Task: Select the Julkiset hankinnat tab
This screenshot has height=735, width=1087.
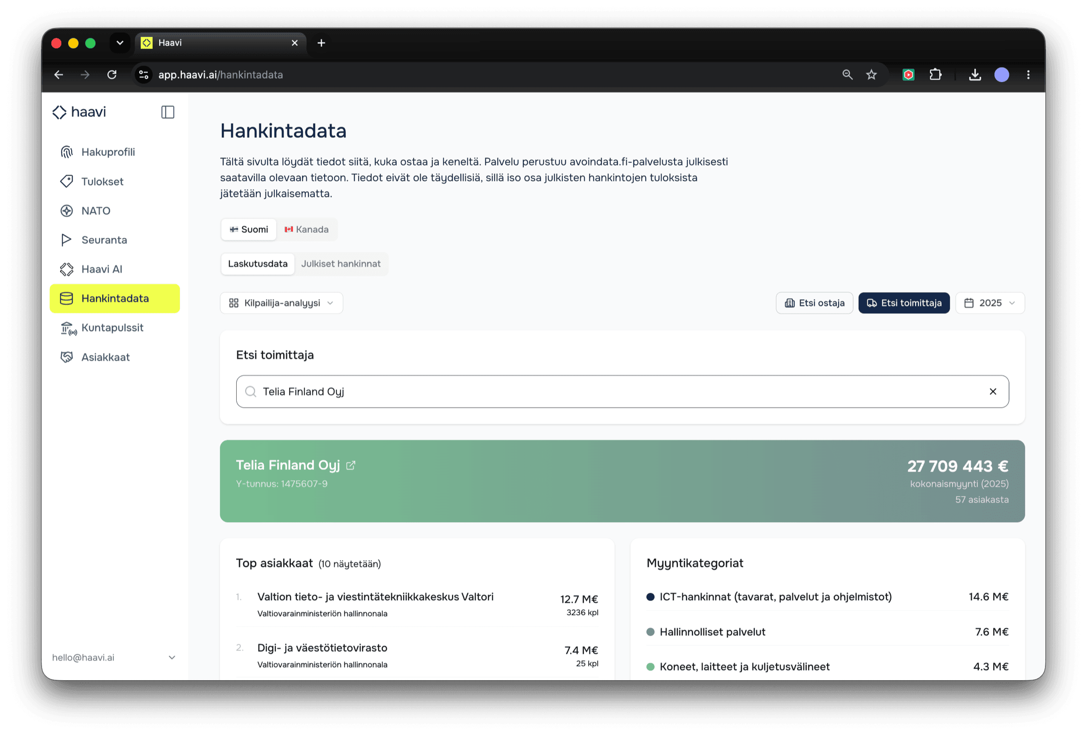Action: (341, 264)
